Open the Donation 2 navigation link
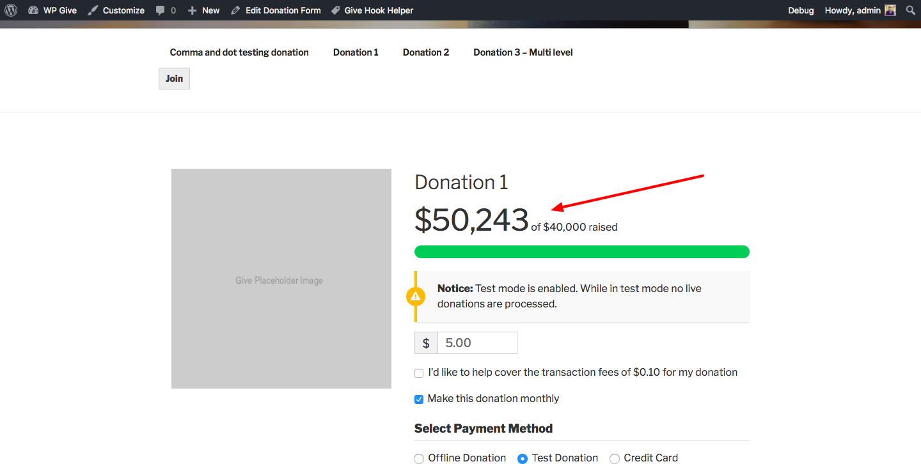921x464 pixels. point(426,52)
